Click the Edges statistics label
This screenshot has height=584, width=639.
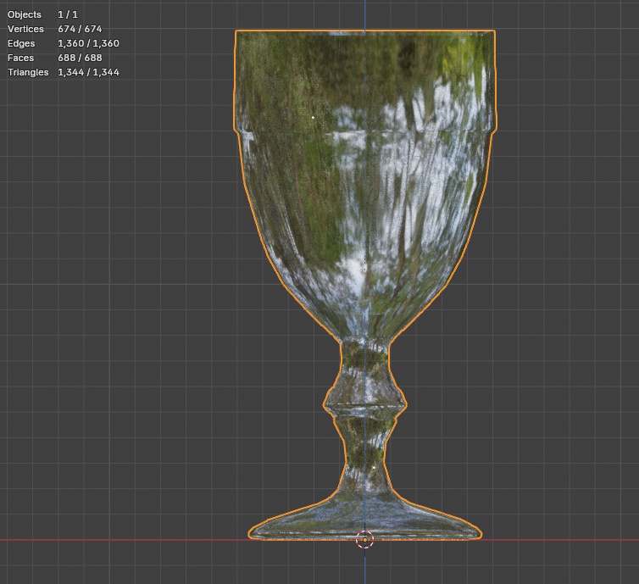coord(21,43)
